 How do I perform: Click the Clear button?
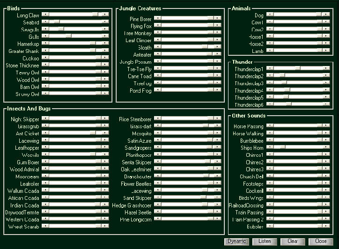293,242
